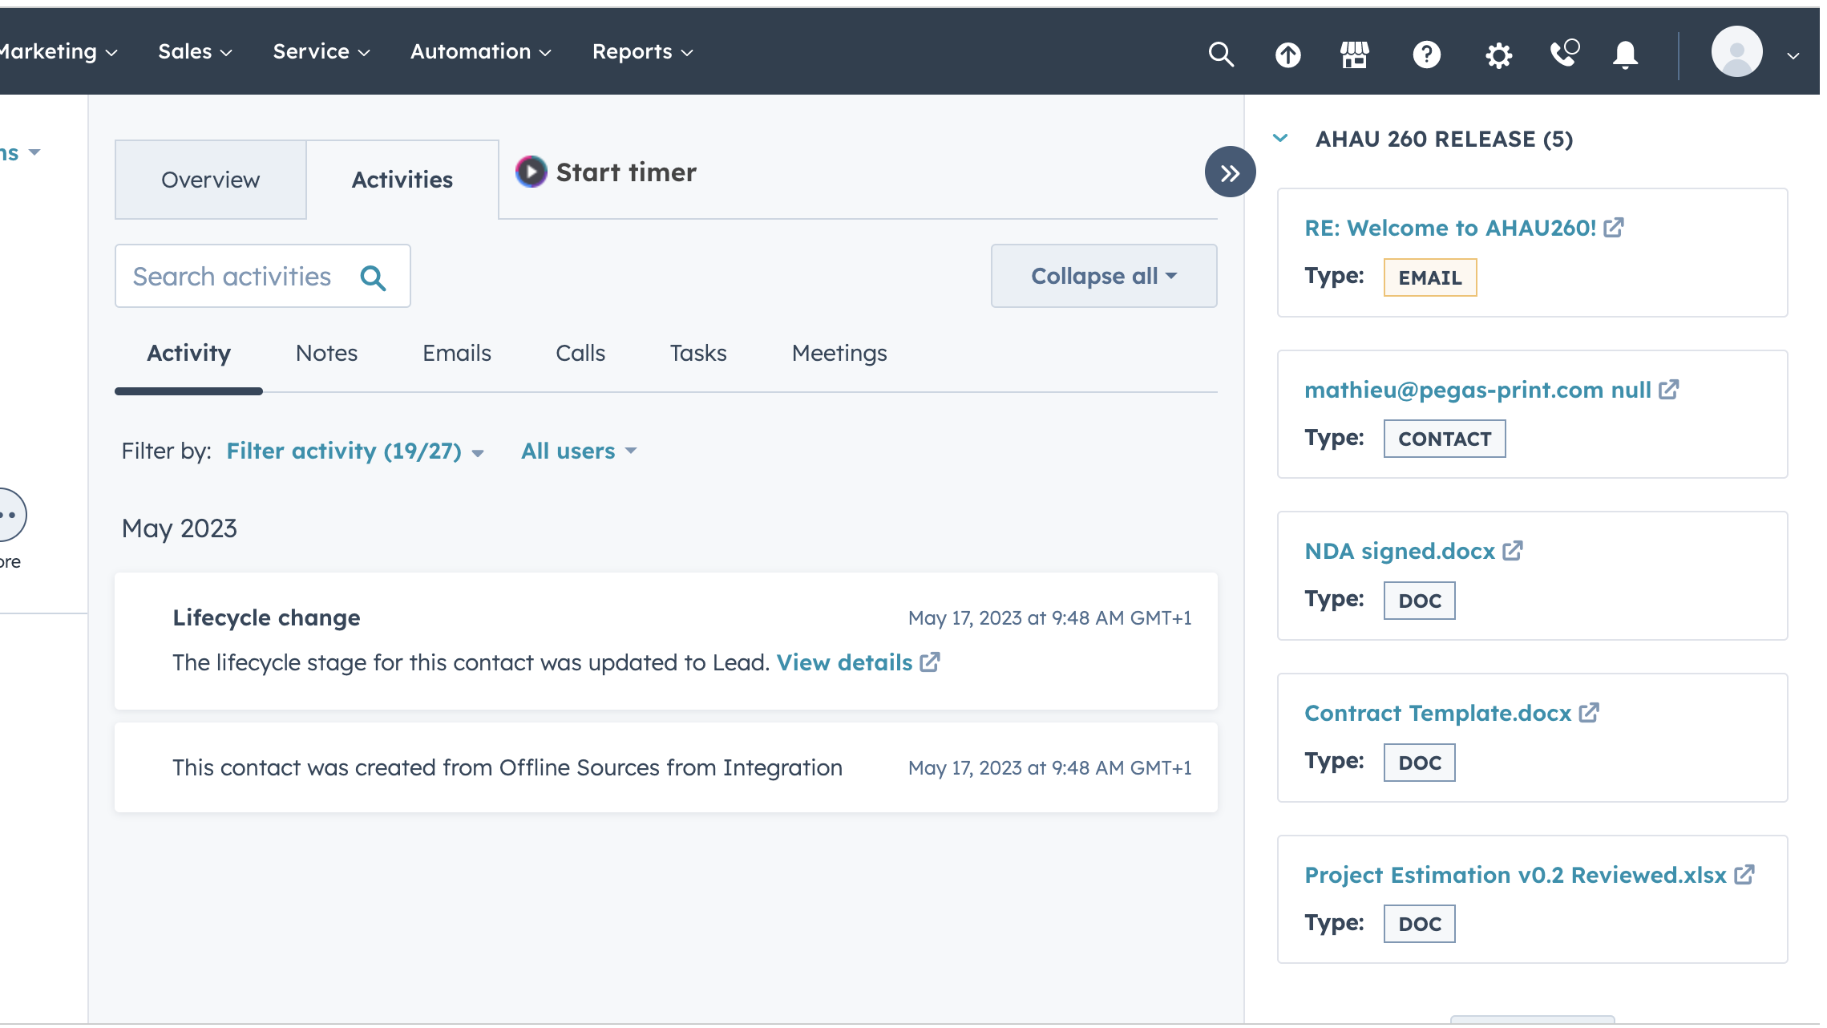Click the Start timer play icon
Viewport: 1827px width, 1028px height.
(531, 172)
